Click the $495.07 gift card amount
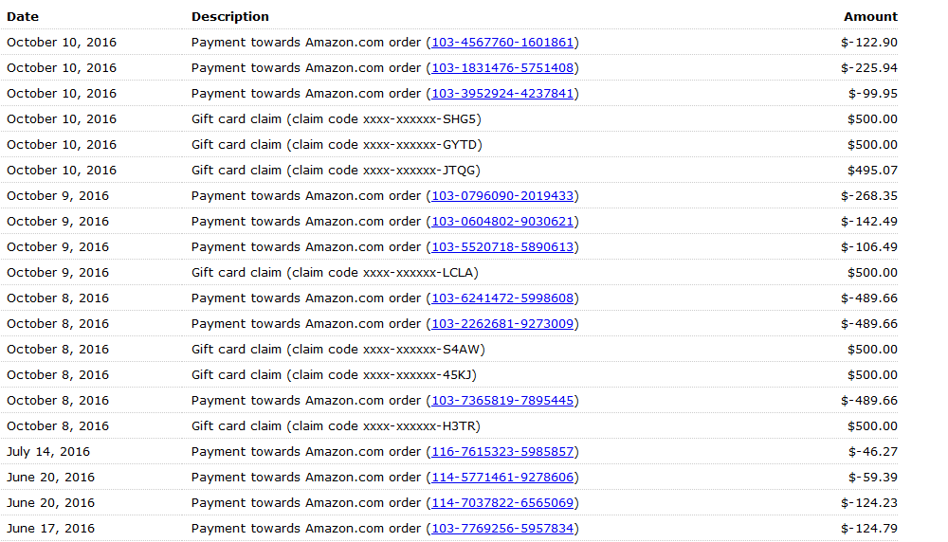 (x=872, y=171)
